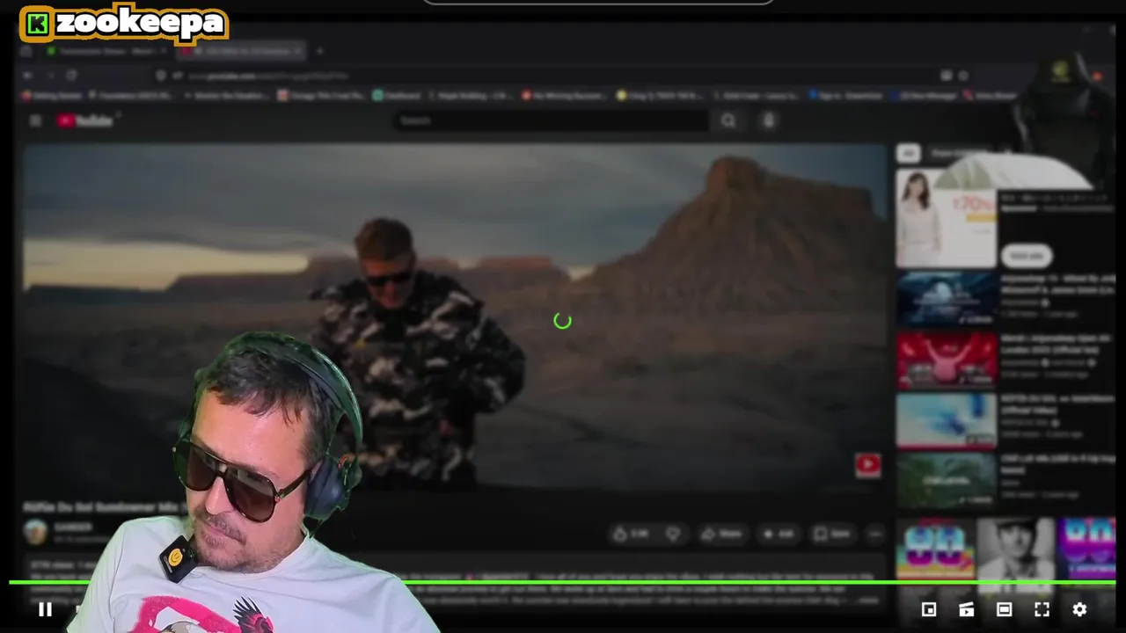Click the YouTube Share button
Screen dimensions: 1126x633
click(722, 534)
